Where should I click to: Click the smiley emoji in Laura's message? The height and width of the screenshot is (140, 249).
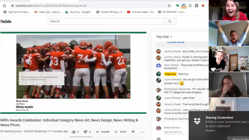point(181,83)
